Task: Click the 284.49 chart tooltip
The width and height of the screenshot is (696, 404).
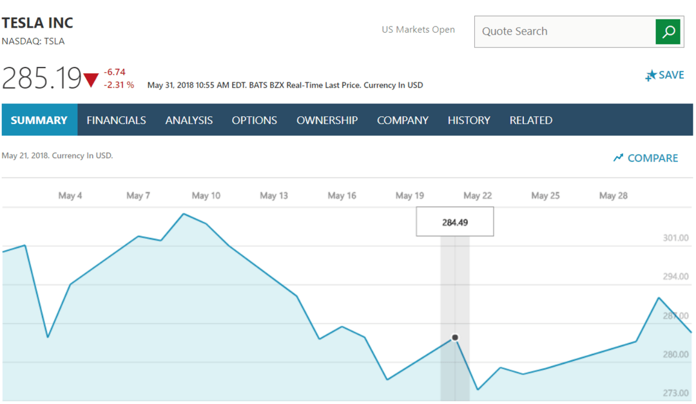Action: click(x=455, y=222)
